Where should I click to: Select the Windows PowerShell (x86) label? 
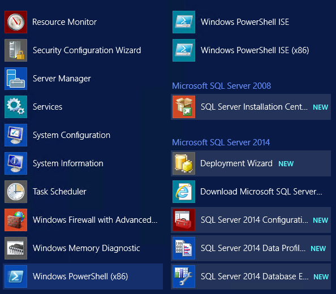(80, 276)
